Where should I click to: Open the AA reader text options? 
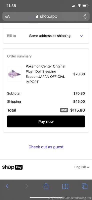pyautogui.click(x=7, y=16)
